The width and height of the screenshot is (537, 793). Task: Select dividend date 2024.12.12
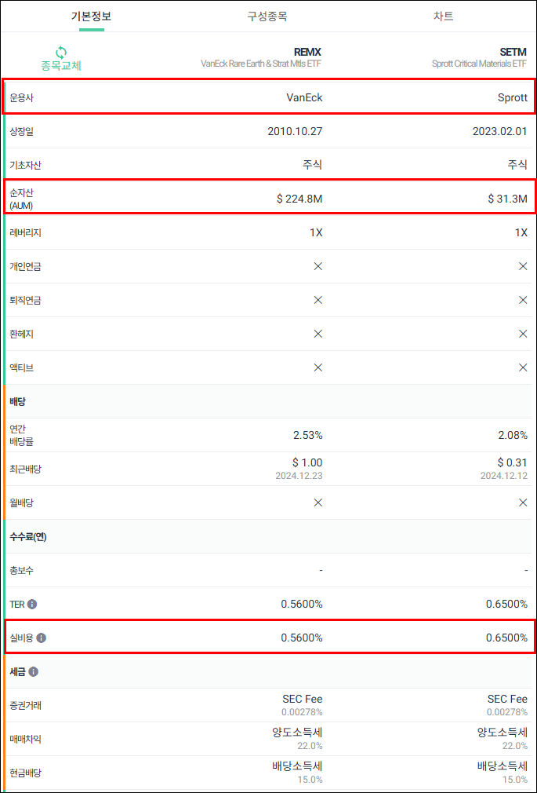(503, 475)
